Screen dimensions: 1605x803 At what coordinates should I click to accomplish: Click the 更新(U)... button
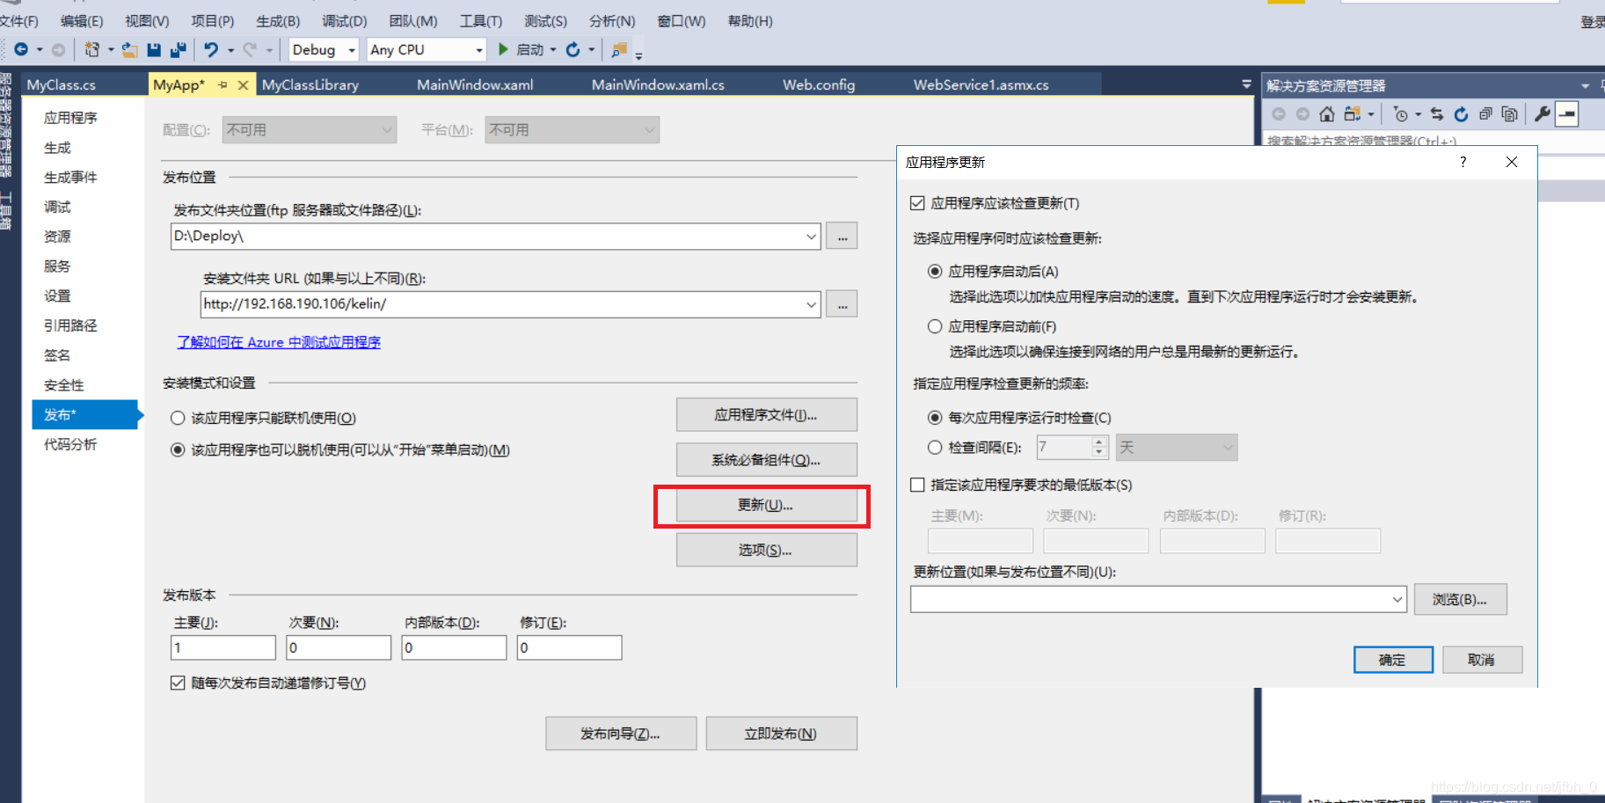point(766,505)
